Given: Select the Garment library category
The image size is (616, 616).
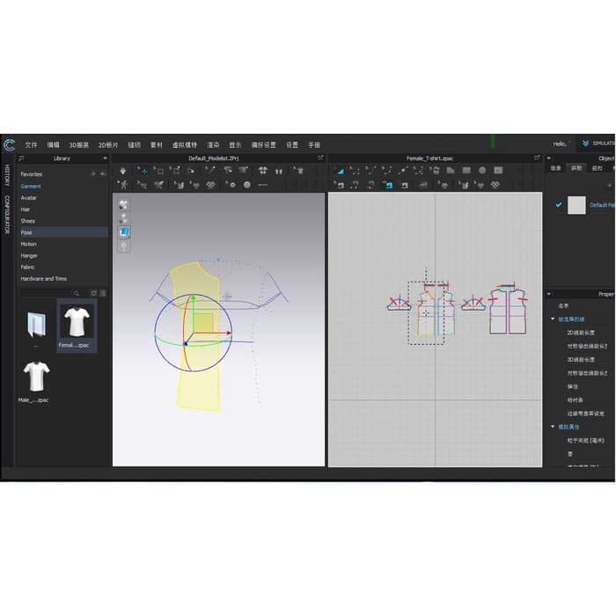Looking at the screenshot, I should [x=31, y=187].
